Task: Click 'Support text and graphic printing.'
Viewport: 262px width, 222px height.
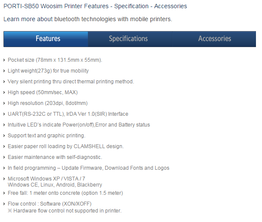Action: (47, 136)
